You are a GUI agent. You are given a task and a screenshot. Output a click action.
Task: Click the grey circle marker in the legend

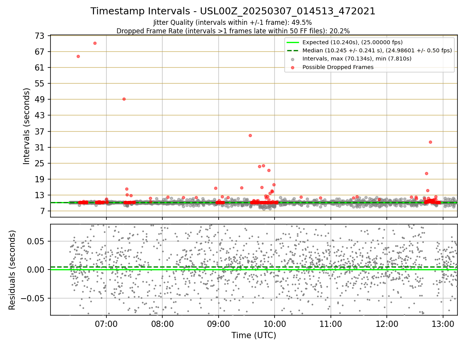click(x=293, y=59)
